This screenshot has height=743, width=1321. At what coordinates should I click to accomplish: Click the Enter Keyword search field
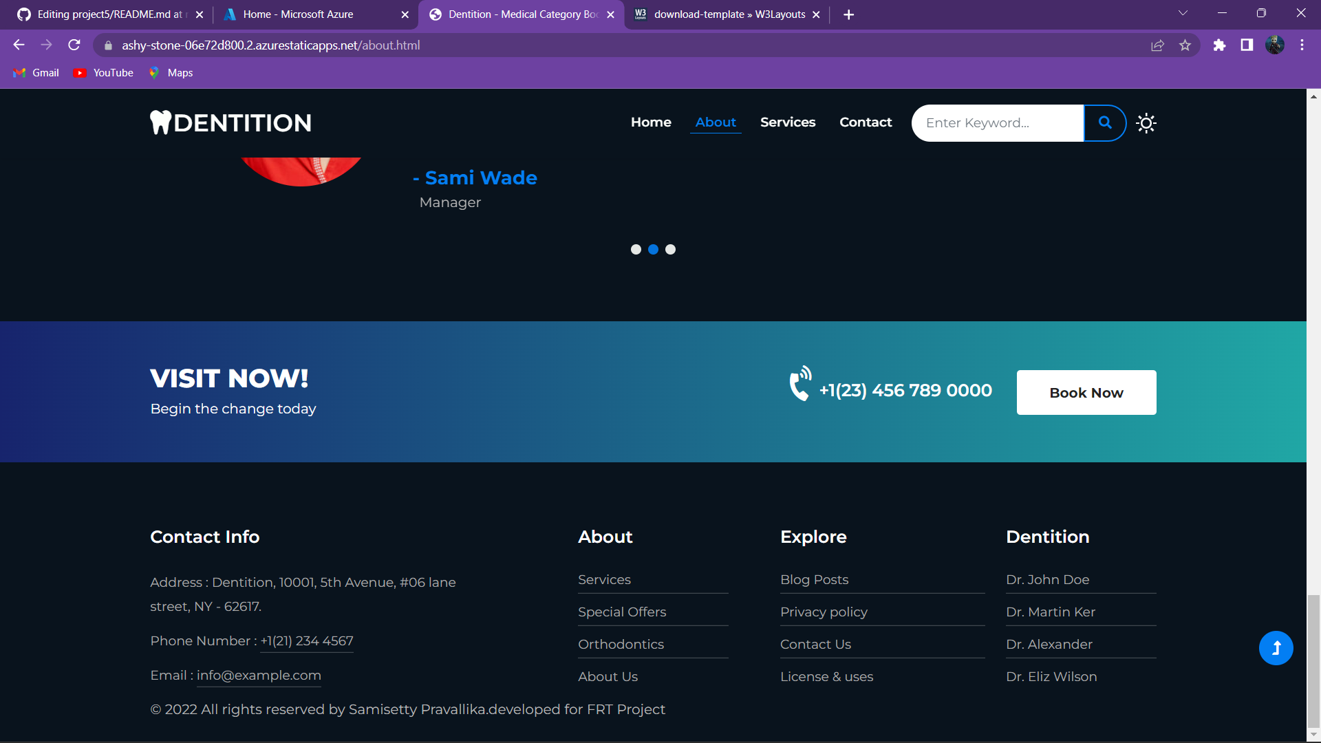(x=998, y=123)
